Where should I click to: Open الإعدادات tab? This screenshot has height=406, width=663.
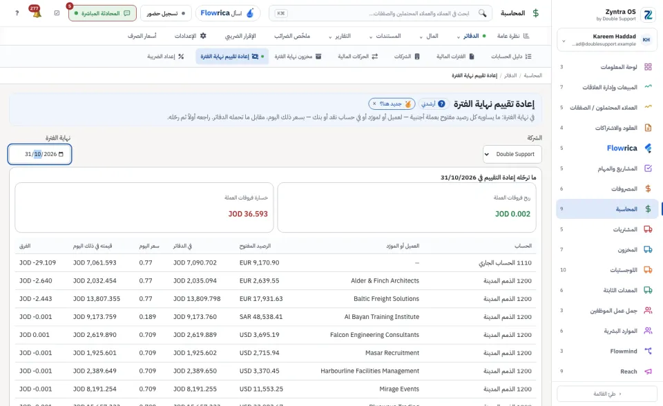(x=191, y=36)
